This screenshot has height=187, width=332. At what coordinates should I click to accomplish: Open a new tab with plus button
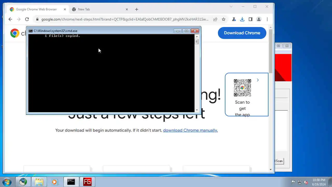pos(137,9)
